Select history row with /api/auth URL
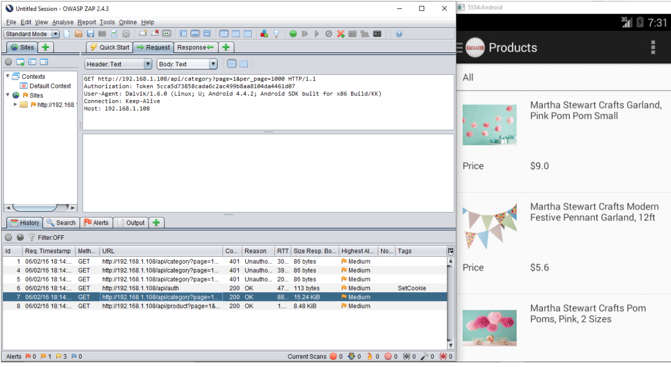The height and width of the screenshot is (367, 671). click(x=225, y=288)
